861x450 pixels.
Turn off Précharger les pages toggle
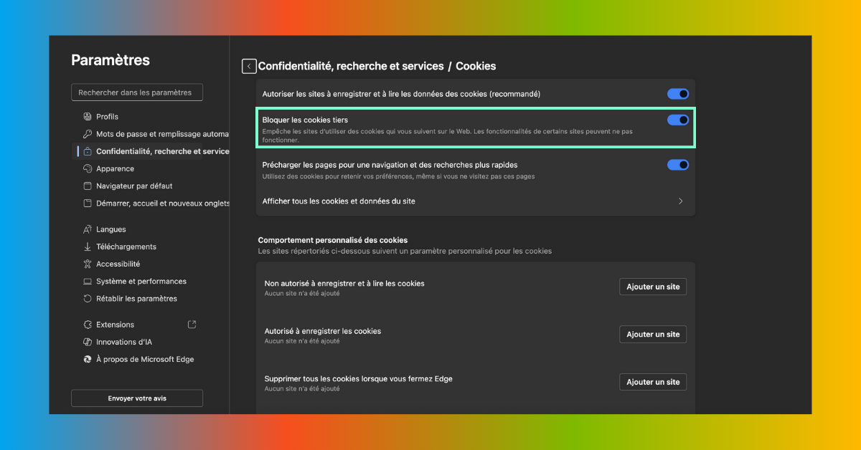pyautogui.click(x=677, y=165)
